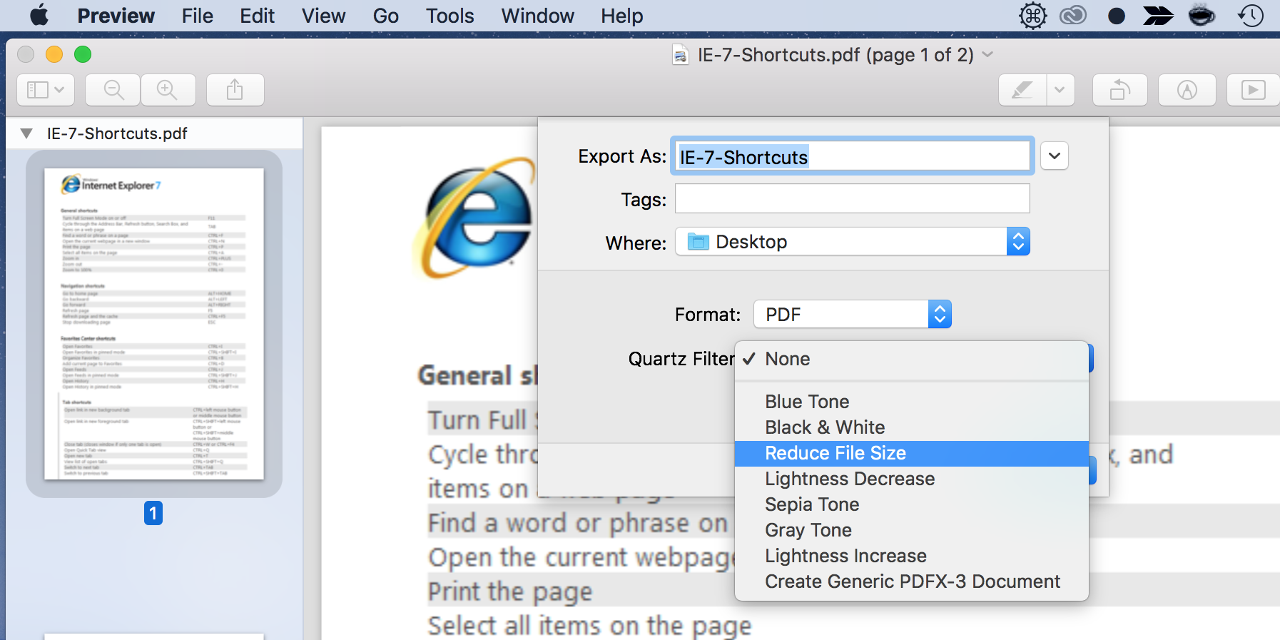Open the title bar document chevron
Viewport: 1280px width, 640px height.
pos(987,54)
